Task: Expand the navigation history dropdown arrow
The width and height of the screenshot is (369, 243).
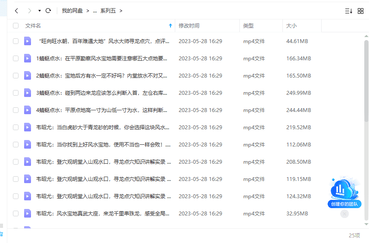Action: (x=40, y=11)
